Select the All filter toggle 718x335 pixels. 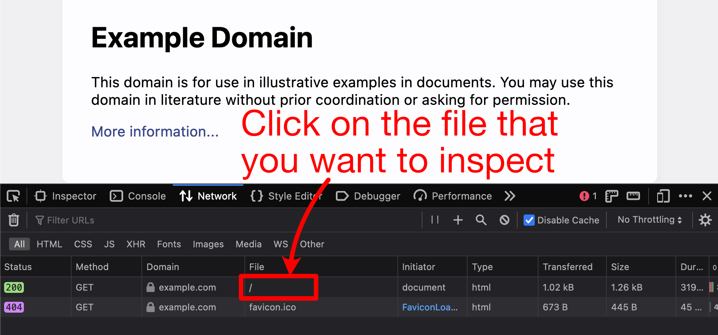click(x=19, y=244)
